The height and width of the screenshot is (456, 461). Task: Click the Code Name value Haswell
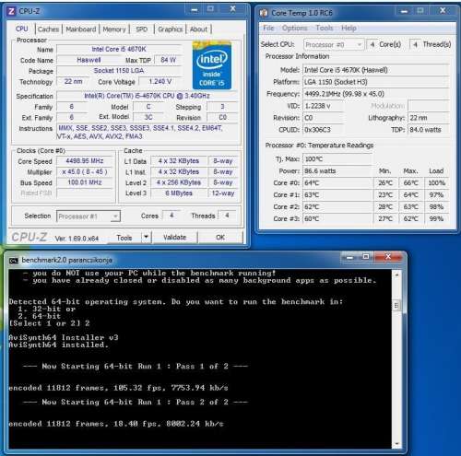click(x=89, y=60)
